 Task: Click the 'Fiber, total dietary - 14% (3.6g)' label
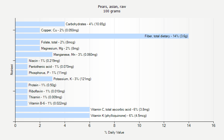166,36
